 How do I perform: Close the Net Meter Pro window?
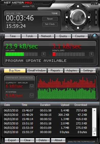click(x=96, y=3)
